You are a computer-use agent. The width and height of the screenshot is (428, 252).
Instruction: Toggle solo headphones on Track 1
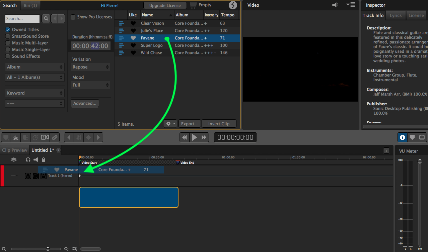pos(28,176)
